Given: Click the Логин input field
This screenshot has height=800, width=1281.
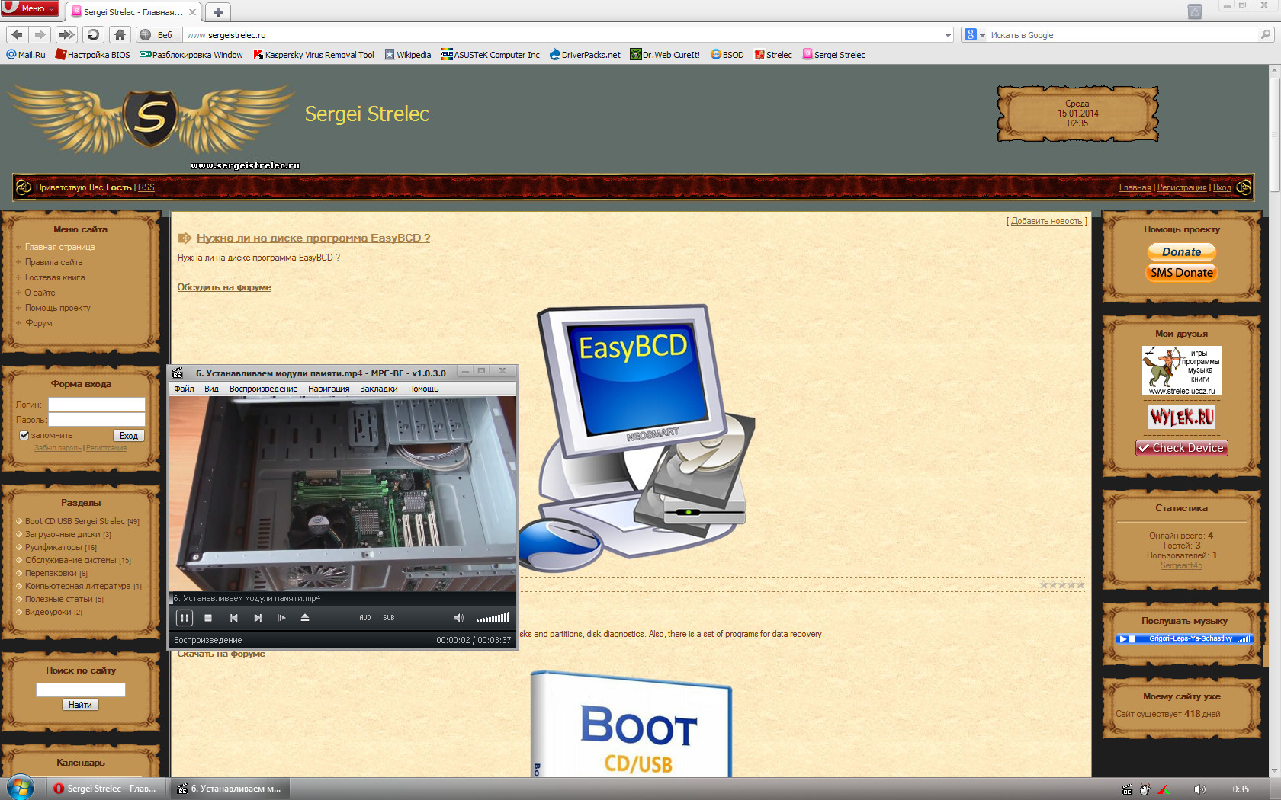Looking at the screenshot, I should click(x=97, y=405).
